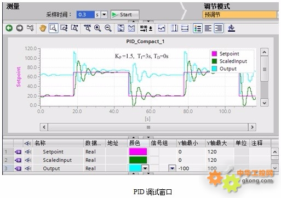Click the horizontal measurement cursors icon
The image size is (281, 198).
click(x=185, y=28)
